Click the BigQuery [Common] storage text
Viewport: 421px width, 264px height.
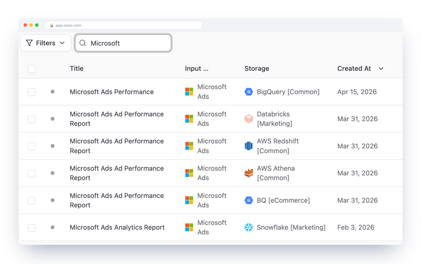pyautogui.click(x=288, y=92)
